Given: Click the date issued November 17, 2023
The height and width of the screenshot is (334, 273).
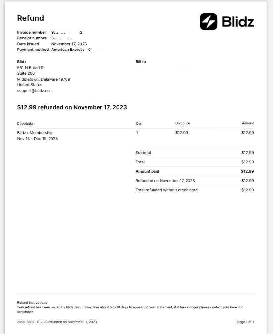Looking at the screenshot, I should (x=69, y=44).
